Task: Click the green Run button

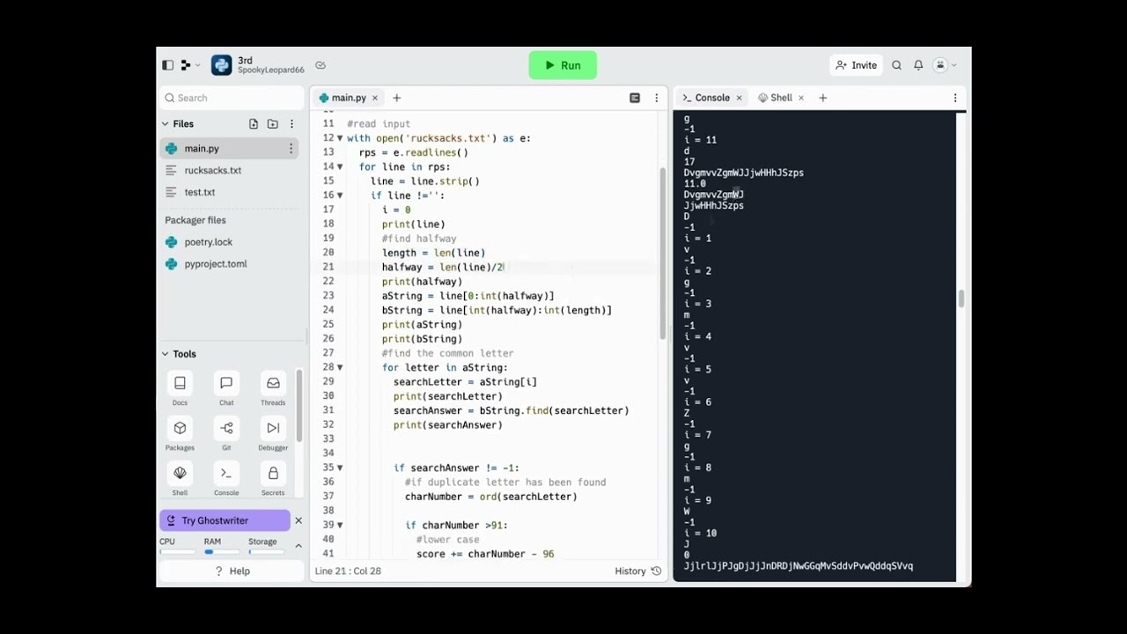Action: coord(563,65)
